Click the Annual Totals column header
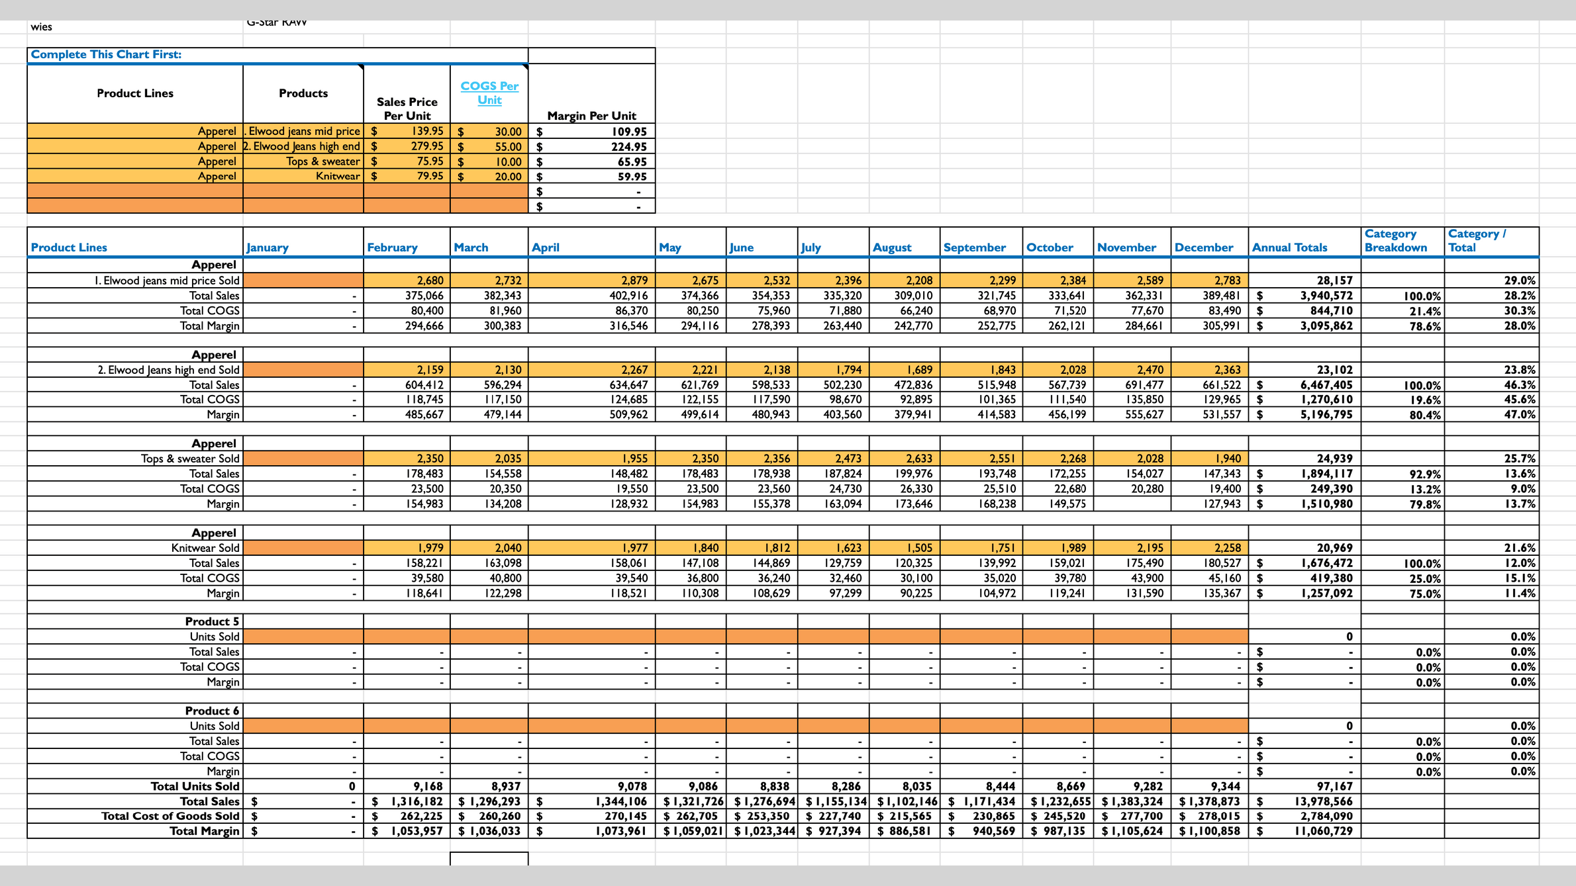Viewport: 1576px width, 886px height. pyautogui.click(x=1305, y=242)
